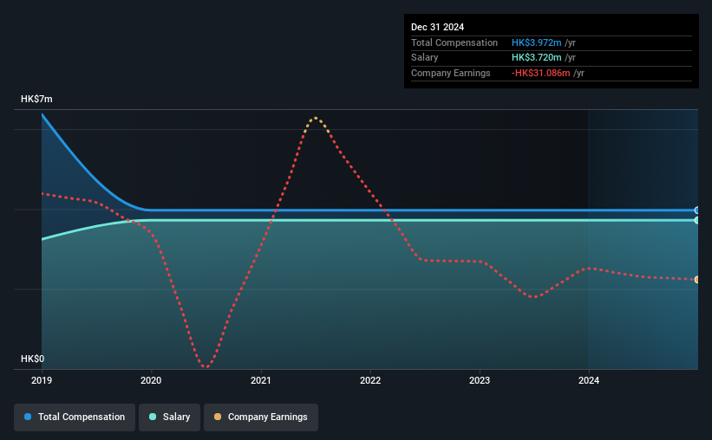
Task: Click the Total Compensation end point marker
Action: coord(696,210)
